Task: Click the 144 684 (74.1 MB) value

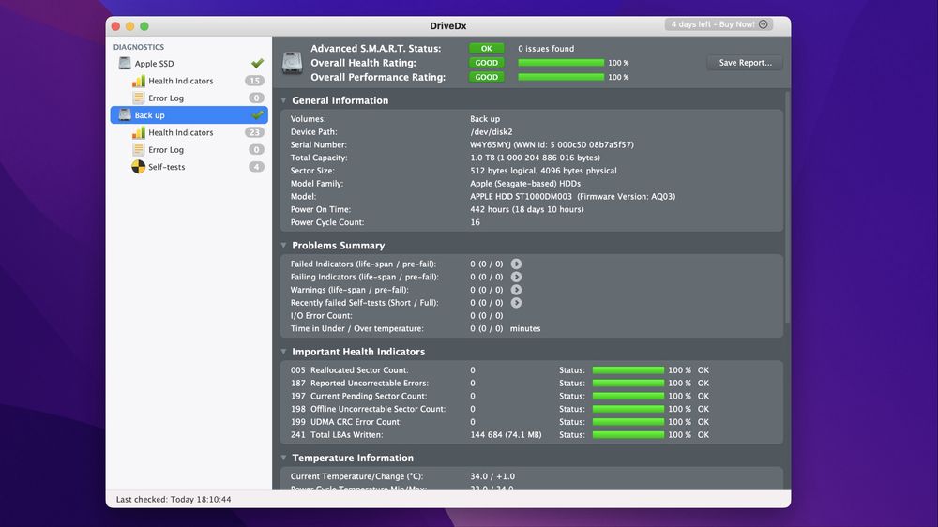Action: tap(506, 435)
